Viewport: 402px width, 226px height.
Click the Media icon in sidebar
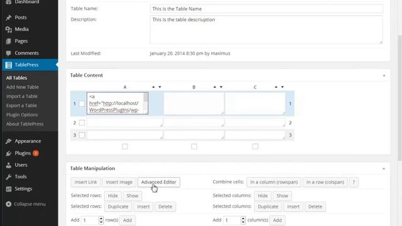8,30
